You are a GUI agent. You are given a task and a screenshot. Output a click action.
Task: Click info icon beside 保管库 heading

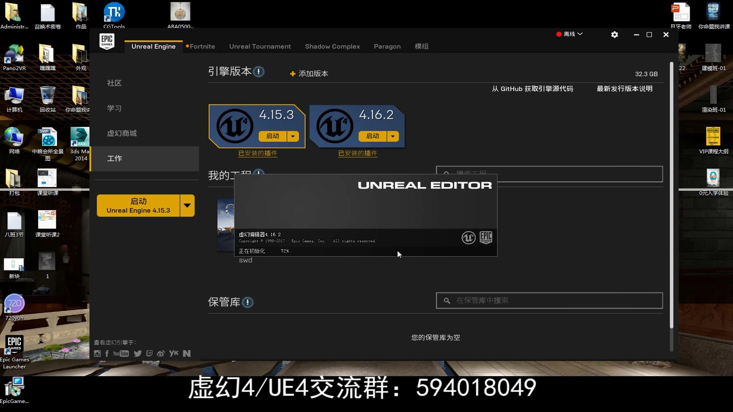point(247,303)
